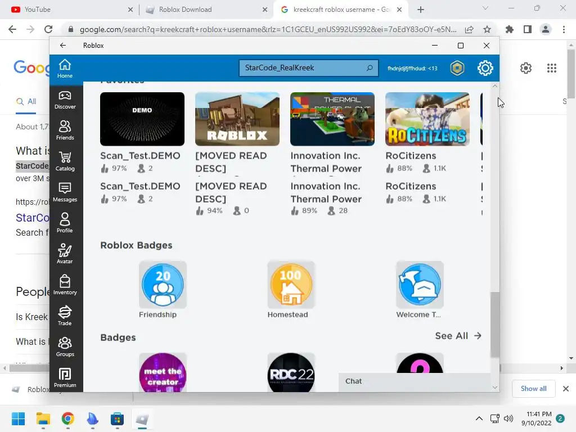The width and height of the screenshot is (576, 432).
Task: Open the Catalog sidebar item
Action: (x=65, y=161)
